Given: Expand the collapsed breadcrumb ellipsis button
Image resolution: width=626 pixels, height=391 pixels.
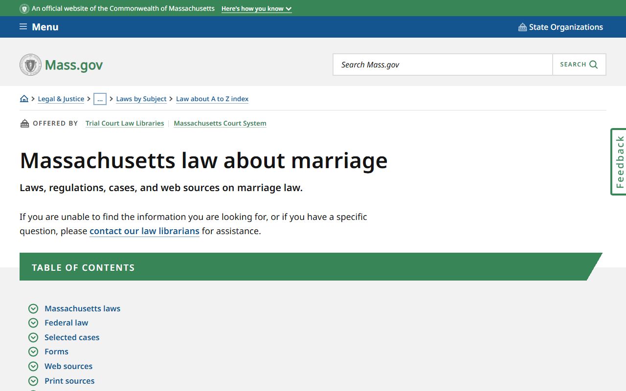Looking at the screenshot, I should [x=100, y=99].
